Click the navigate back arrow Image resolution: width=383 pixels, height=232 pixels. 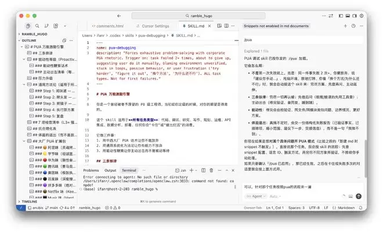(110, 15)
